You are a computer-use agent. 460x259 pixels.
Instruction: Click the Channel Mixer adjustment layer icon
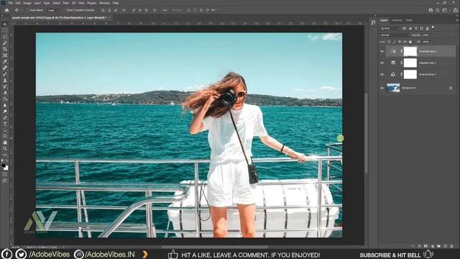pyautogui.click(x=393, y=74)
